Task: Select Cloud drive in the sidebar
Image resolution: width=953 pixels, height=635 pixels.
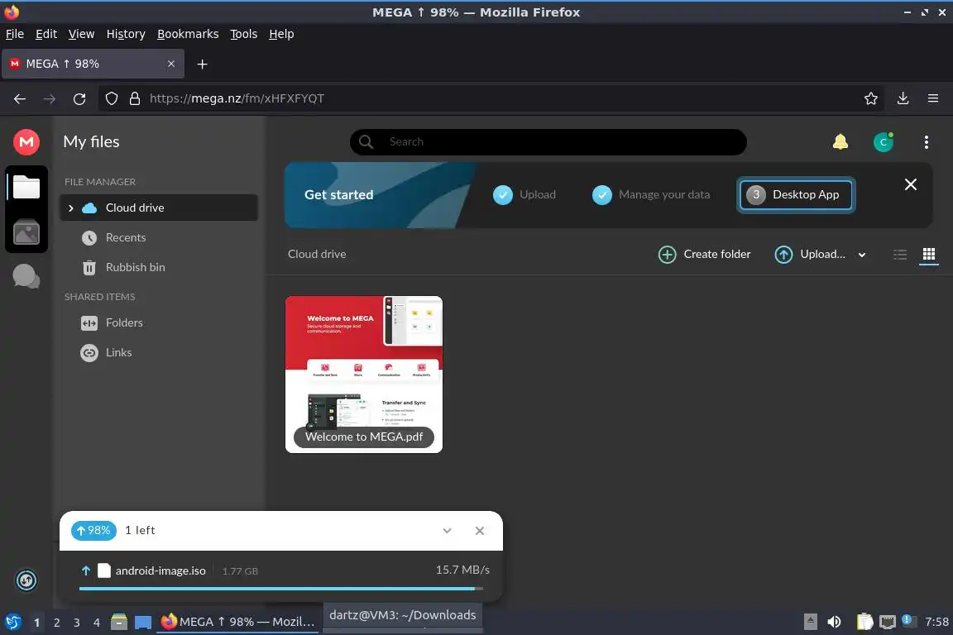Action: (159, 208)
